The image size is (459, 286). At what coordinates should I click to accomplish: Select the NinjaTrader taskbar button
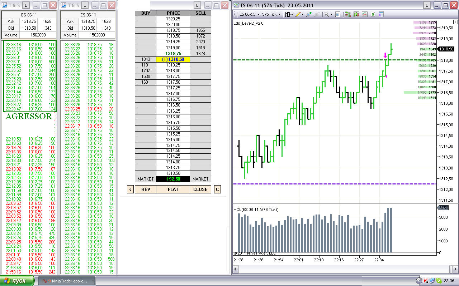(67, 281)
